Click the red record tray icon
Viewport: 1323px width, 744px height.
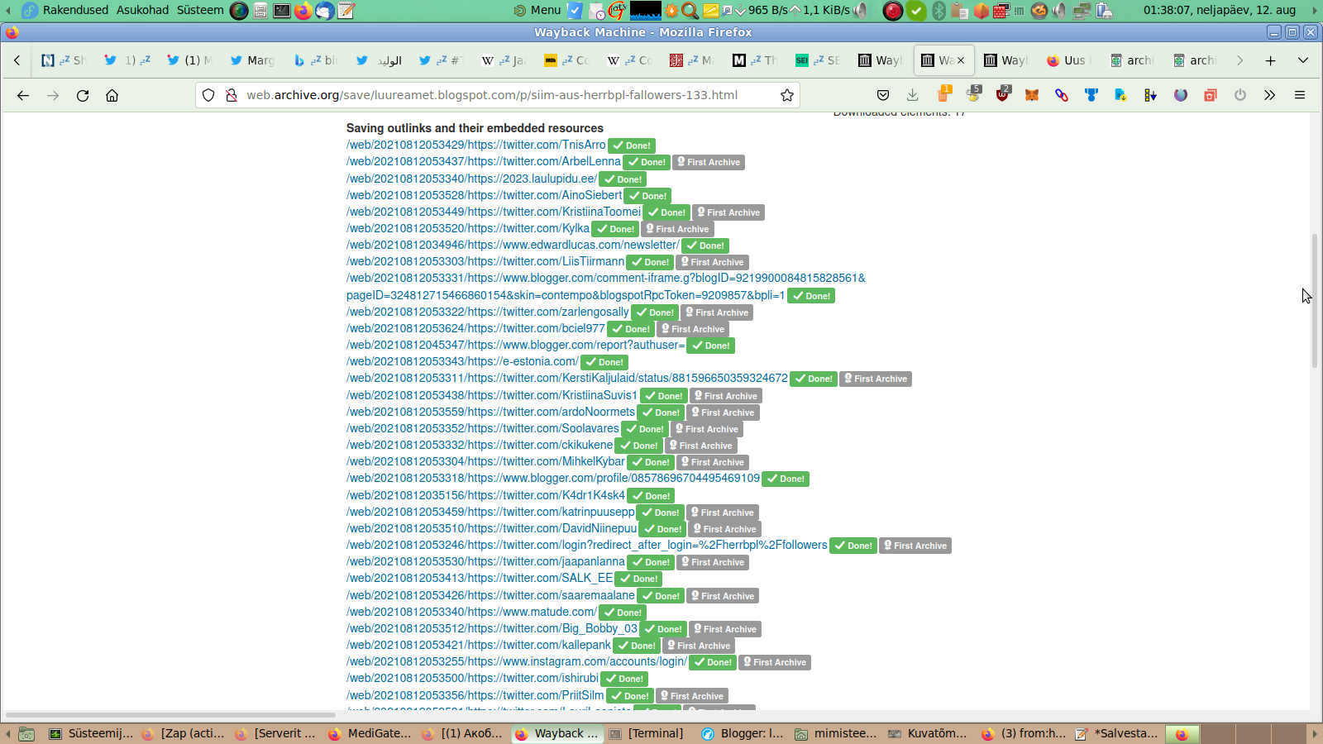click(x=893, y=11)
